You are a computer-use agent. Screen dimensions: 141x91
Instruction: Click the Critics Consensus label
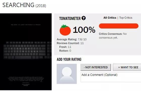tap(111, 34)
